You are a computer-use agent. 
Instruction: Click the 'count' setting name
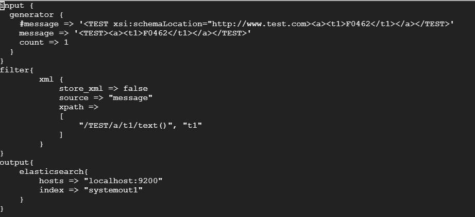pos(31,43)
